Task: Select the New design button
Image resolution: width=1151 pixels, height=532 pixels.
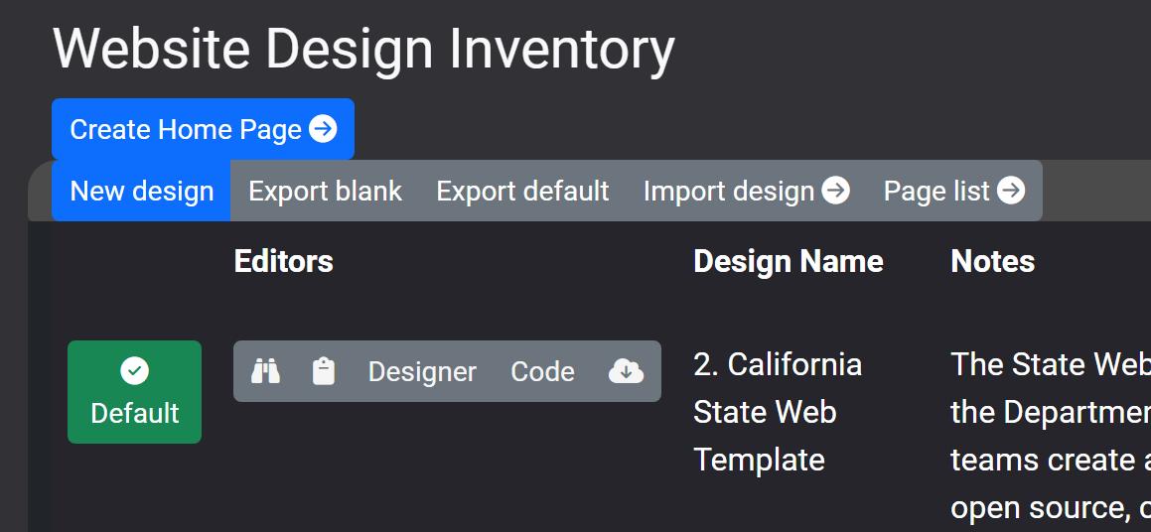Action: [142, 191]
